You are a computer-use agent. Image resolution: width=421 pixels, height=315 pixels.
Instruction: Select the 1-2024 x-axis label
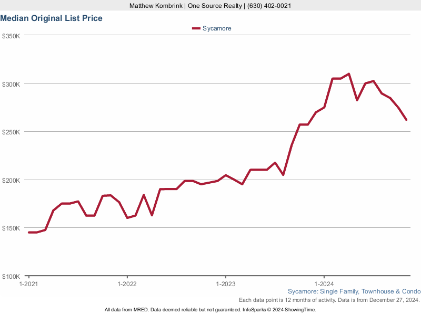[324, 283]
